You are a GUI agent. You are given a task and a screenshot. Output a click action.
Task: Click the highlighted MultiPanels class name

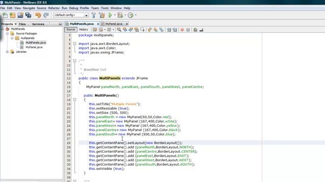pyautogui.click(x=110, y=78)
